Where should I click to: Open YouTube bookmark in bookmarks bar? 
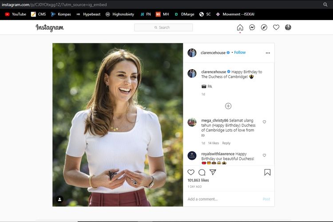coord(15,14)
